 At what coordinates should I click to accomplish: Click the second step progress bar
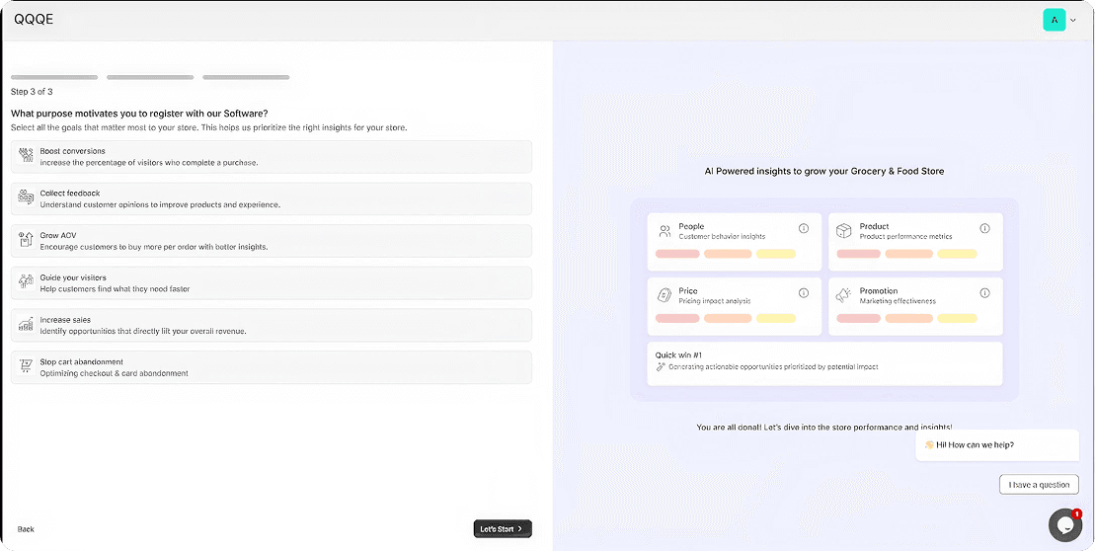coord(150,77)
